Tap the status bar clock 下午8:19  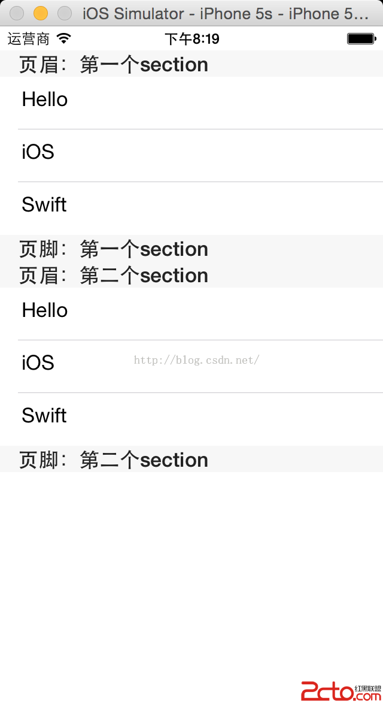(x=191, y=39)
